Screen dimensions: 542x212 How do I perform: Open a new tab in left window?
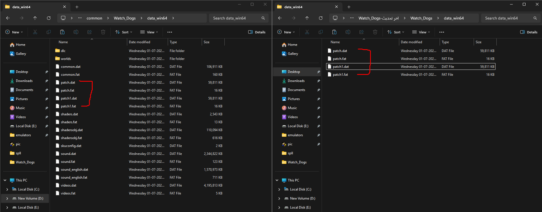77,7
